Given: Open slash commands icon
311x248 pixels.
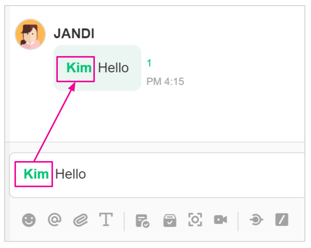Looking at the screenshot, I should tap(282, 220).
